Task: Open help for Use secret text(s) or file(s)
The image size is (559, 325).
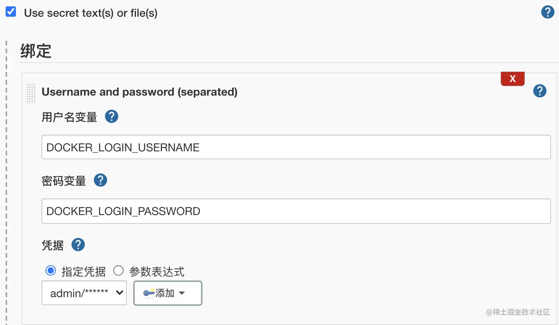Action: [x=547, y=12]
